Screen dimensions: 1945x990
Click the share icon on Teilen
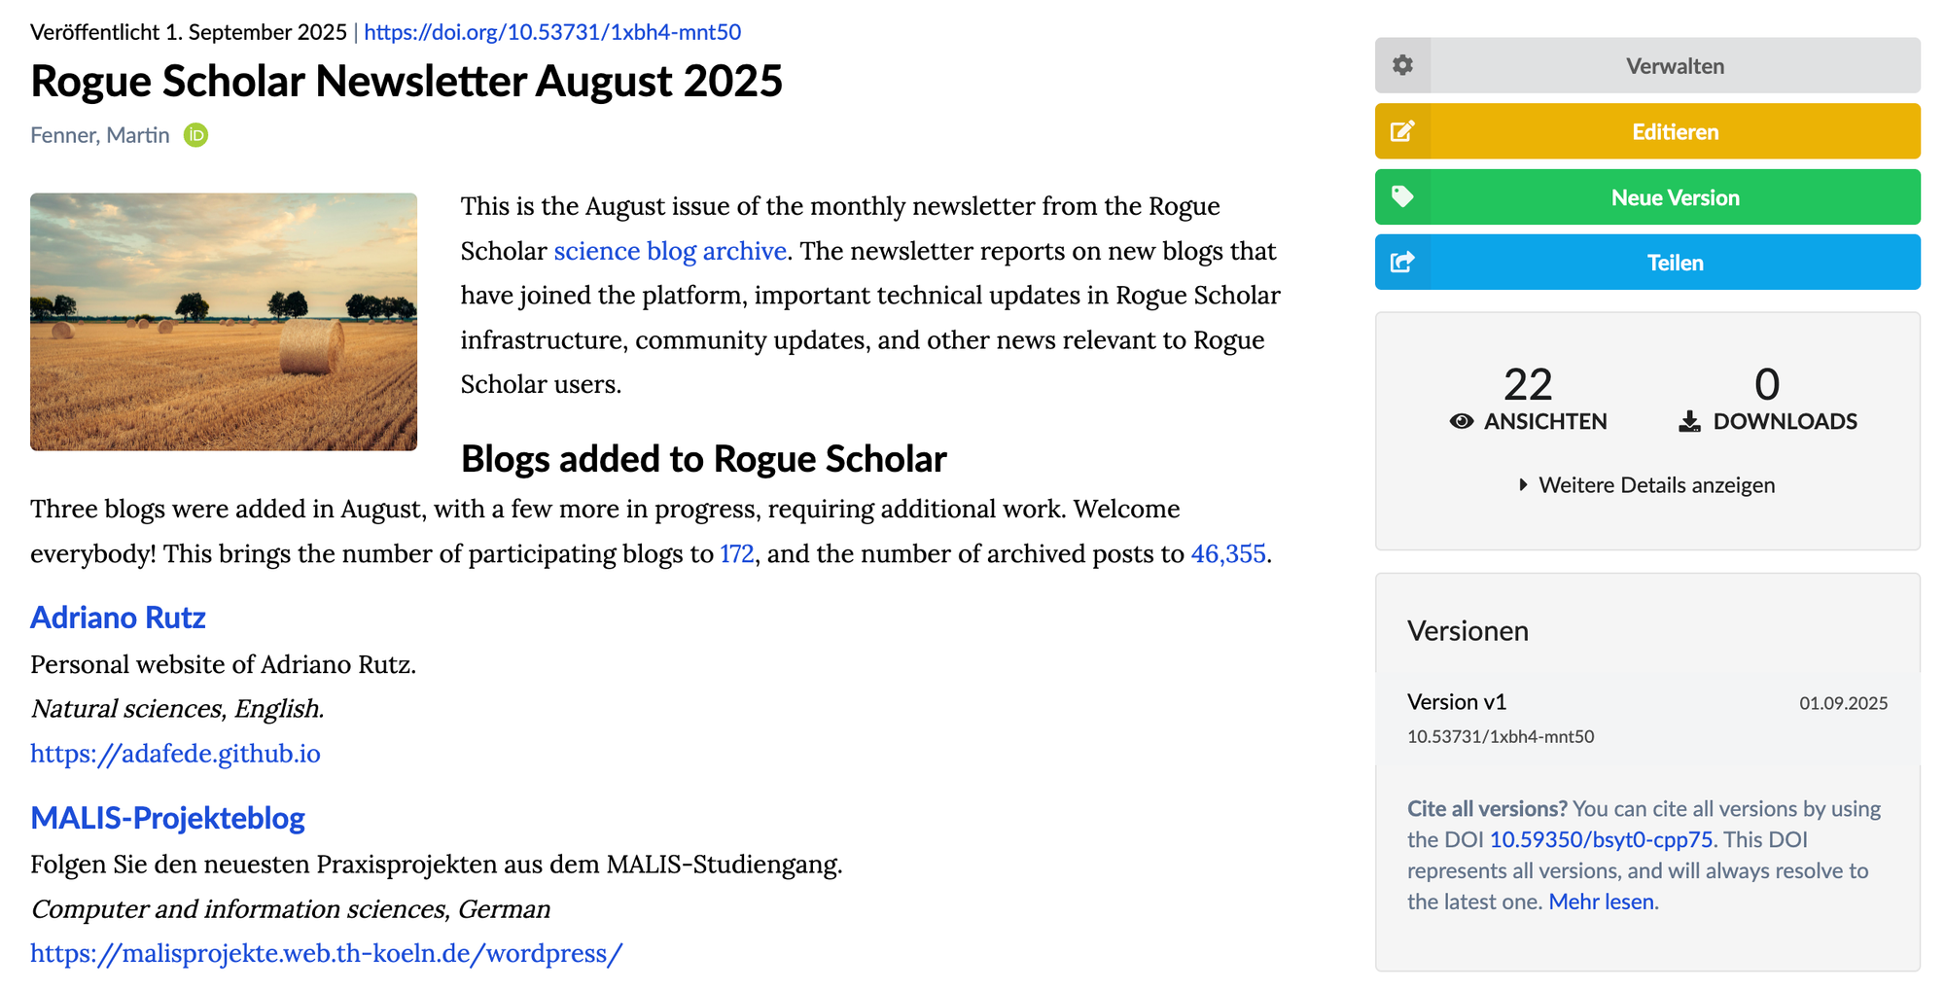pos(1402,263)
